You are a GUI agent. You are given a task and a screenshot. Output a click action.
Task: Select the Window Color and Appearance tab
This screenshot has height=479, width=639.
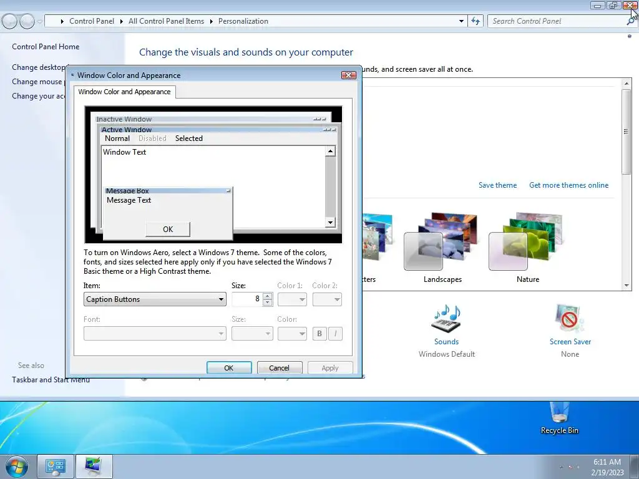tap(124, 92)
